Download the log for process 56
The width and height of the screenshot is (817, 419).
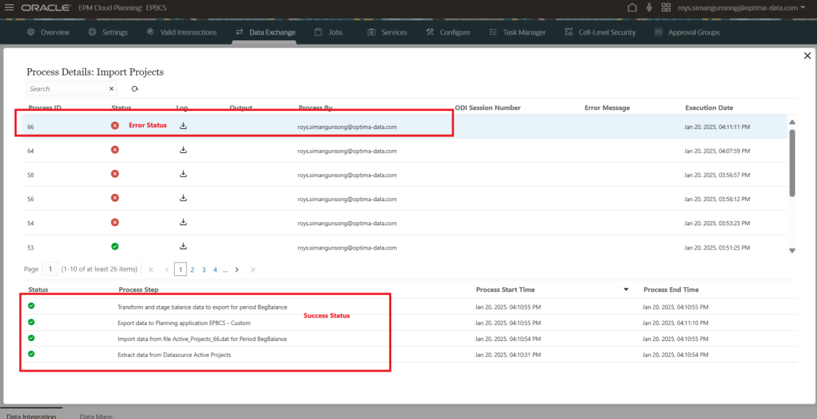(183, 197)
